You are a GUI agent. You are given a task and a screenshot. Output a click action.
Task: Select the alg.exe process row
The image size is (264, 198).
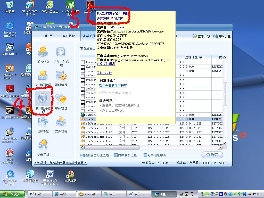[x=152, y=67]
